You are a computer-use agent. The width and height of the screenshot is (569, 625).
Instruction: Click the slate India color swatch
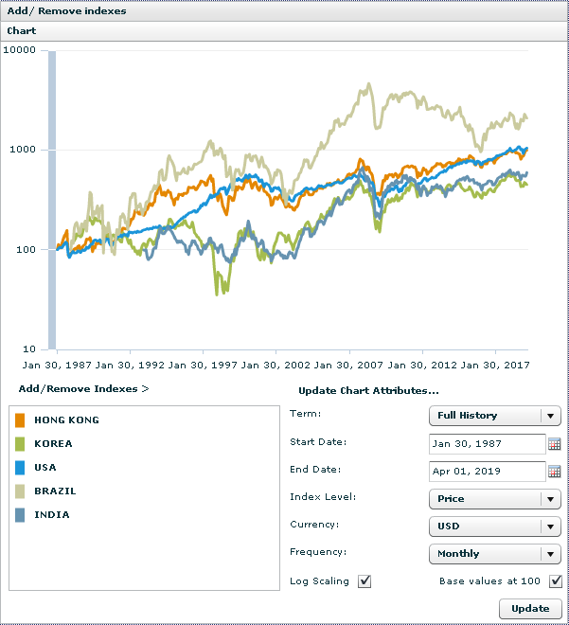(21, 514)
